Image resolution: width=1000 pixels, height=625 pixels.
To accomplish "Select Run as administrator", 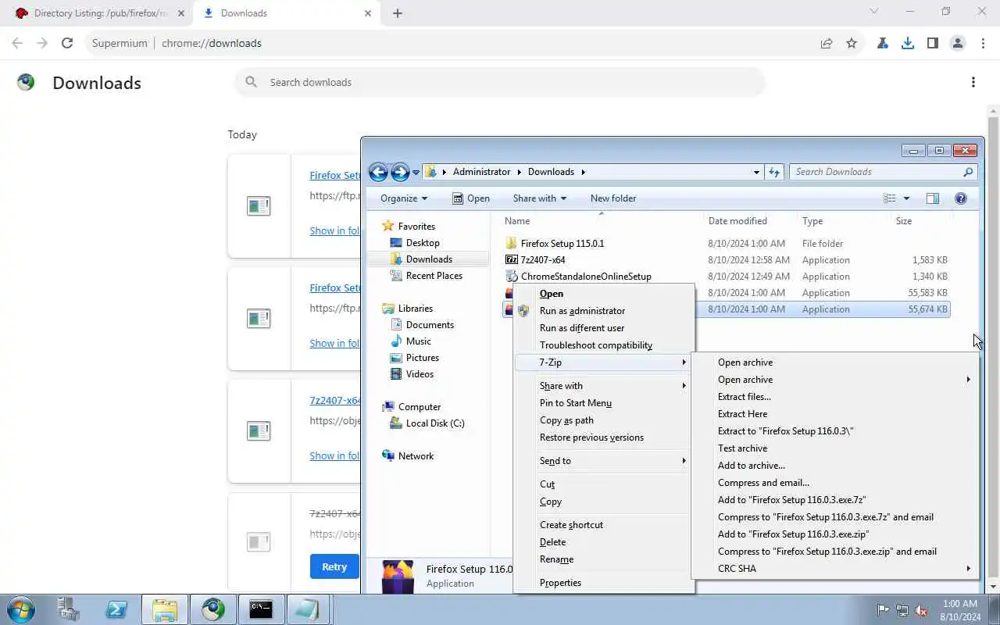I will click(x=603, y=311).
